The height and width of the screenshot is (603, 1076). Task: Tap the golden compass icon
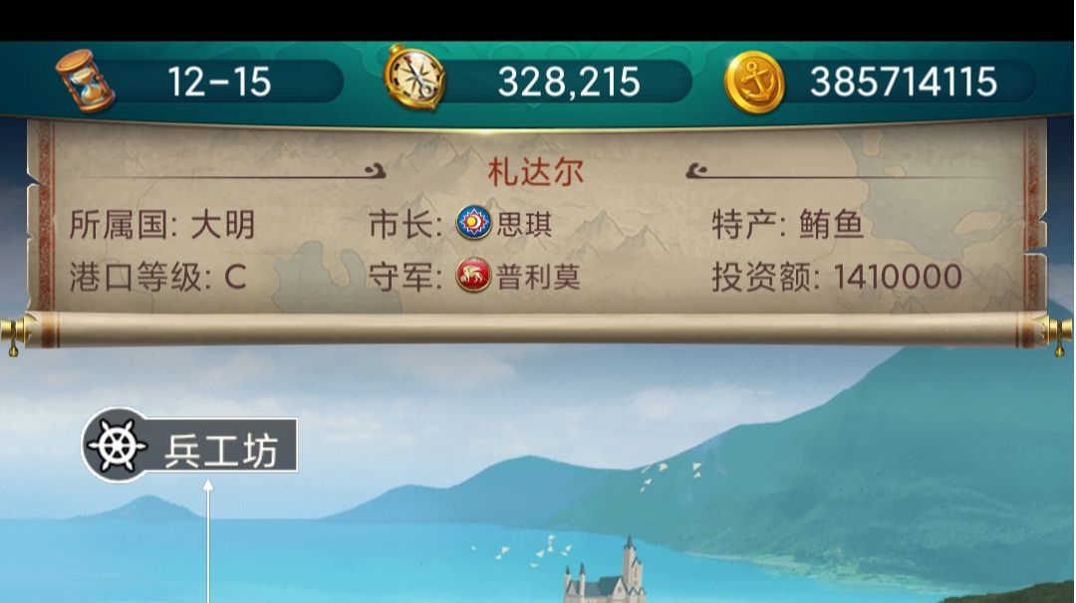[414, 78]
